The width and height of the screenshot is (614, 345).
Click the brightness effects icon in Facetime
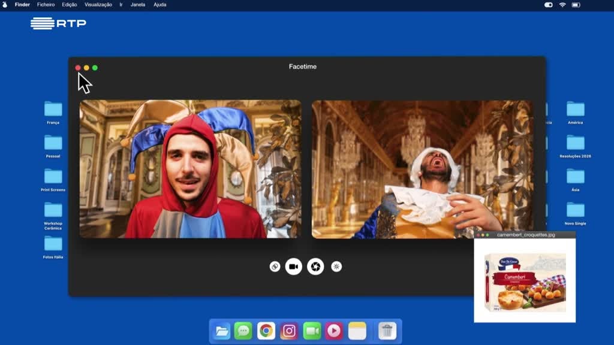pyautogui.click(x=336, y=267)
